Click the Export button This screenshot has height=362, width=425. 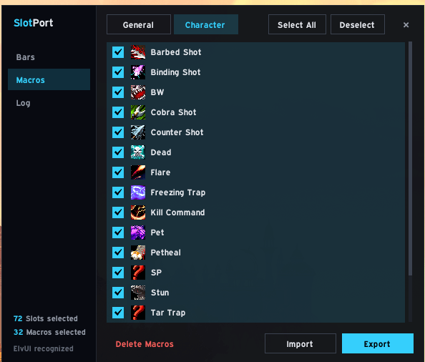point(378,343)
